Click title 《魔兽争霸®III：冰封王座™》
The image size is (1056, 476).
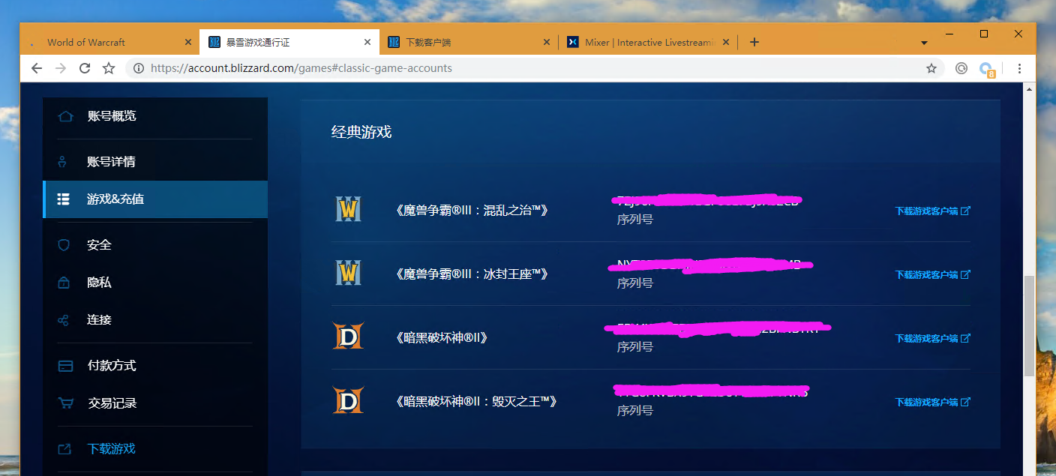[473, 274]
